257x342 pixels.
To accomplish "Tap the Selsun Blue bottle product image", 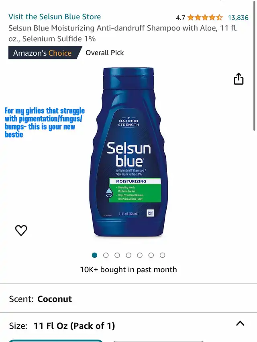I will pos(128,152).
